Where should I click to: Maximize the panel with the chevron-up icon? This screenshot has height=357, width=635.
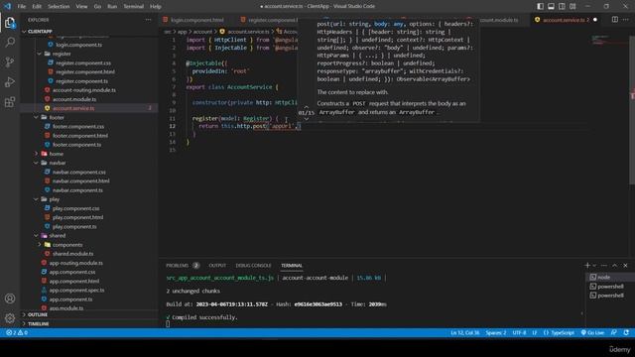tap(615, 265)
